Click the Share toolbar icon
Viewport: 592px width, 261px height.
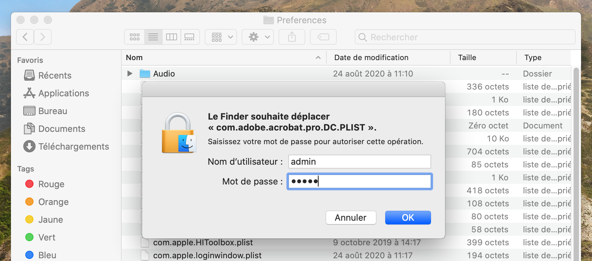pos(292,37)
